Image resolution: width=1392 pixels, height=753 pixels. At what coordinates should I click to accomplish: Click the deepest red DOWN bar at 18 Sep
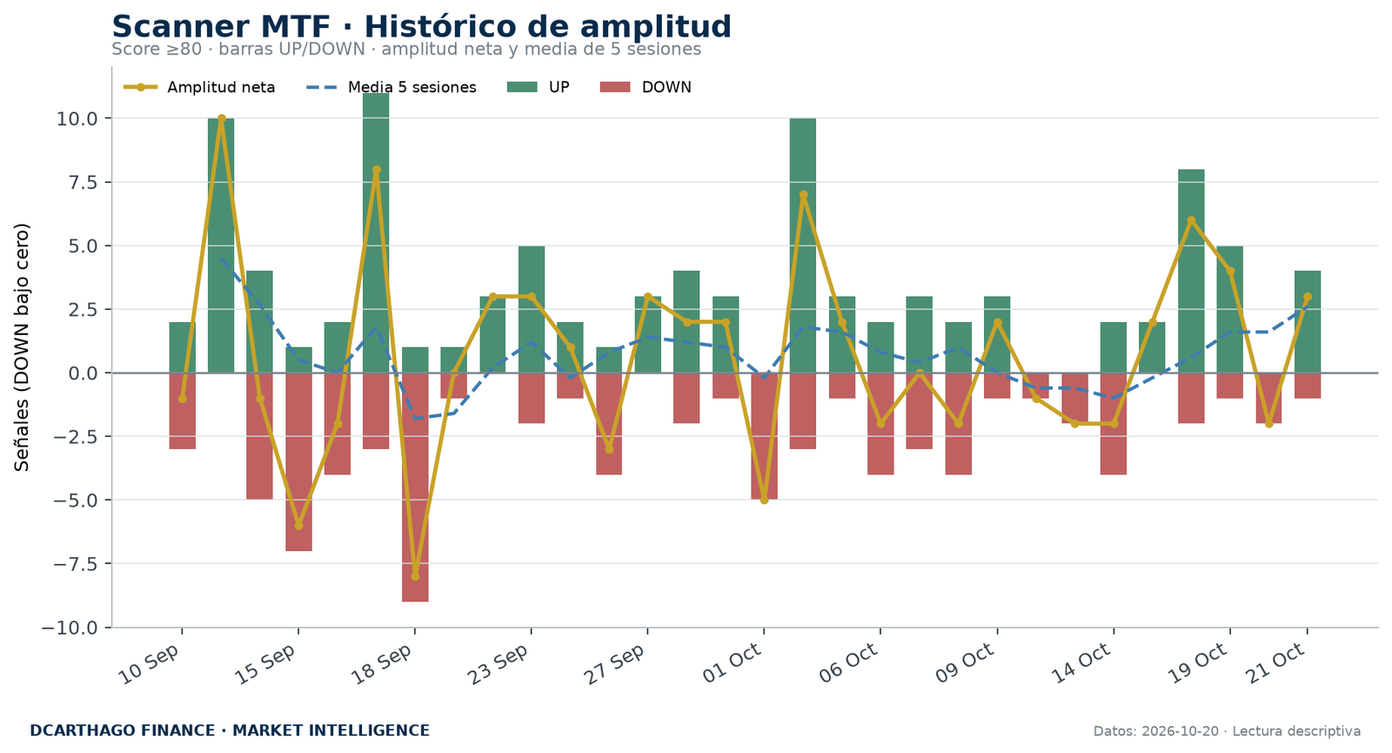(x=415, y=487)
